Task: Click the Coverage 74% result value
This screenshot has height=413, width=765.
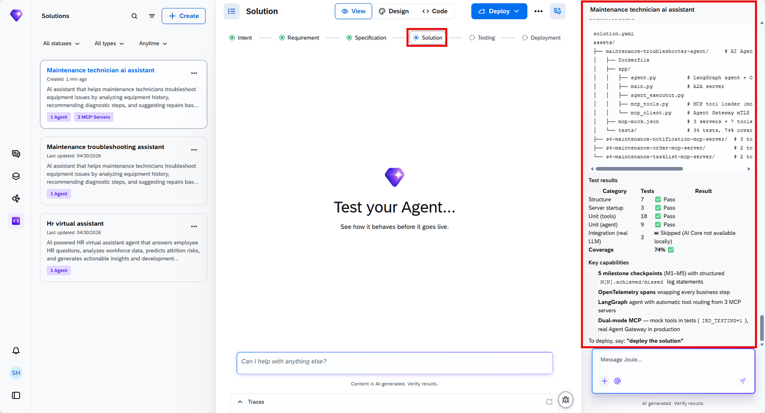Action: 664,250
